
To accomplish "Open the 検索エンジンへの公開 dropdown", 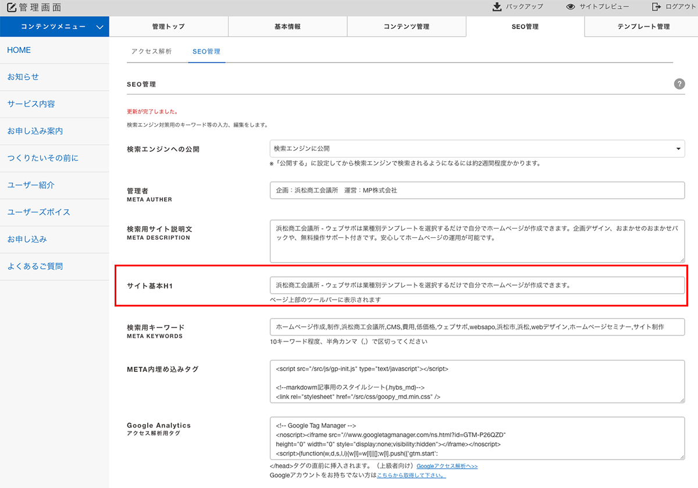I will [477, 149].
